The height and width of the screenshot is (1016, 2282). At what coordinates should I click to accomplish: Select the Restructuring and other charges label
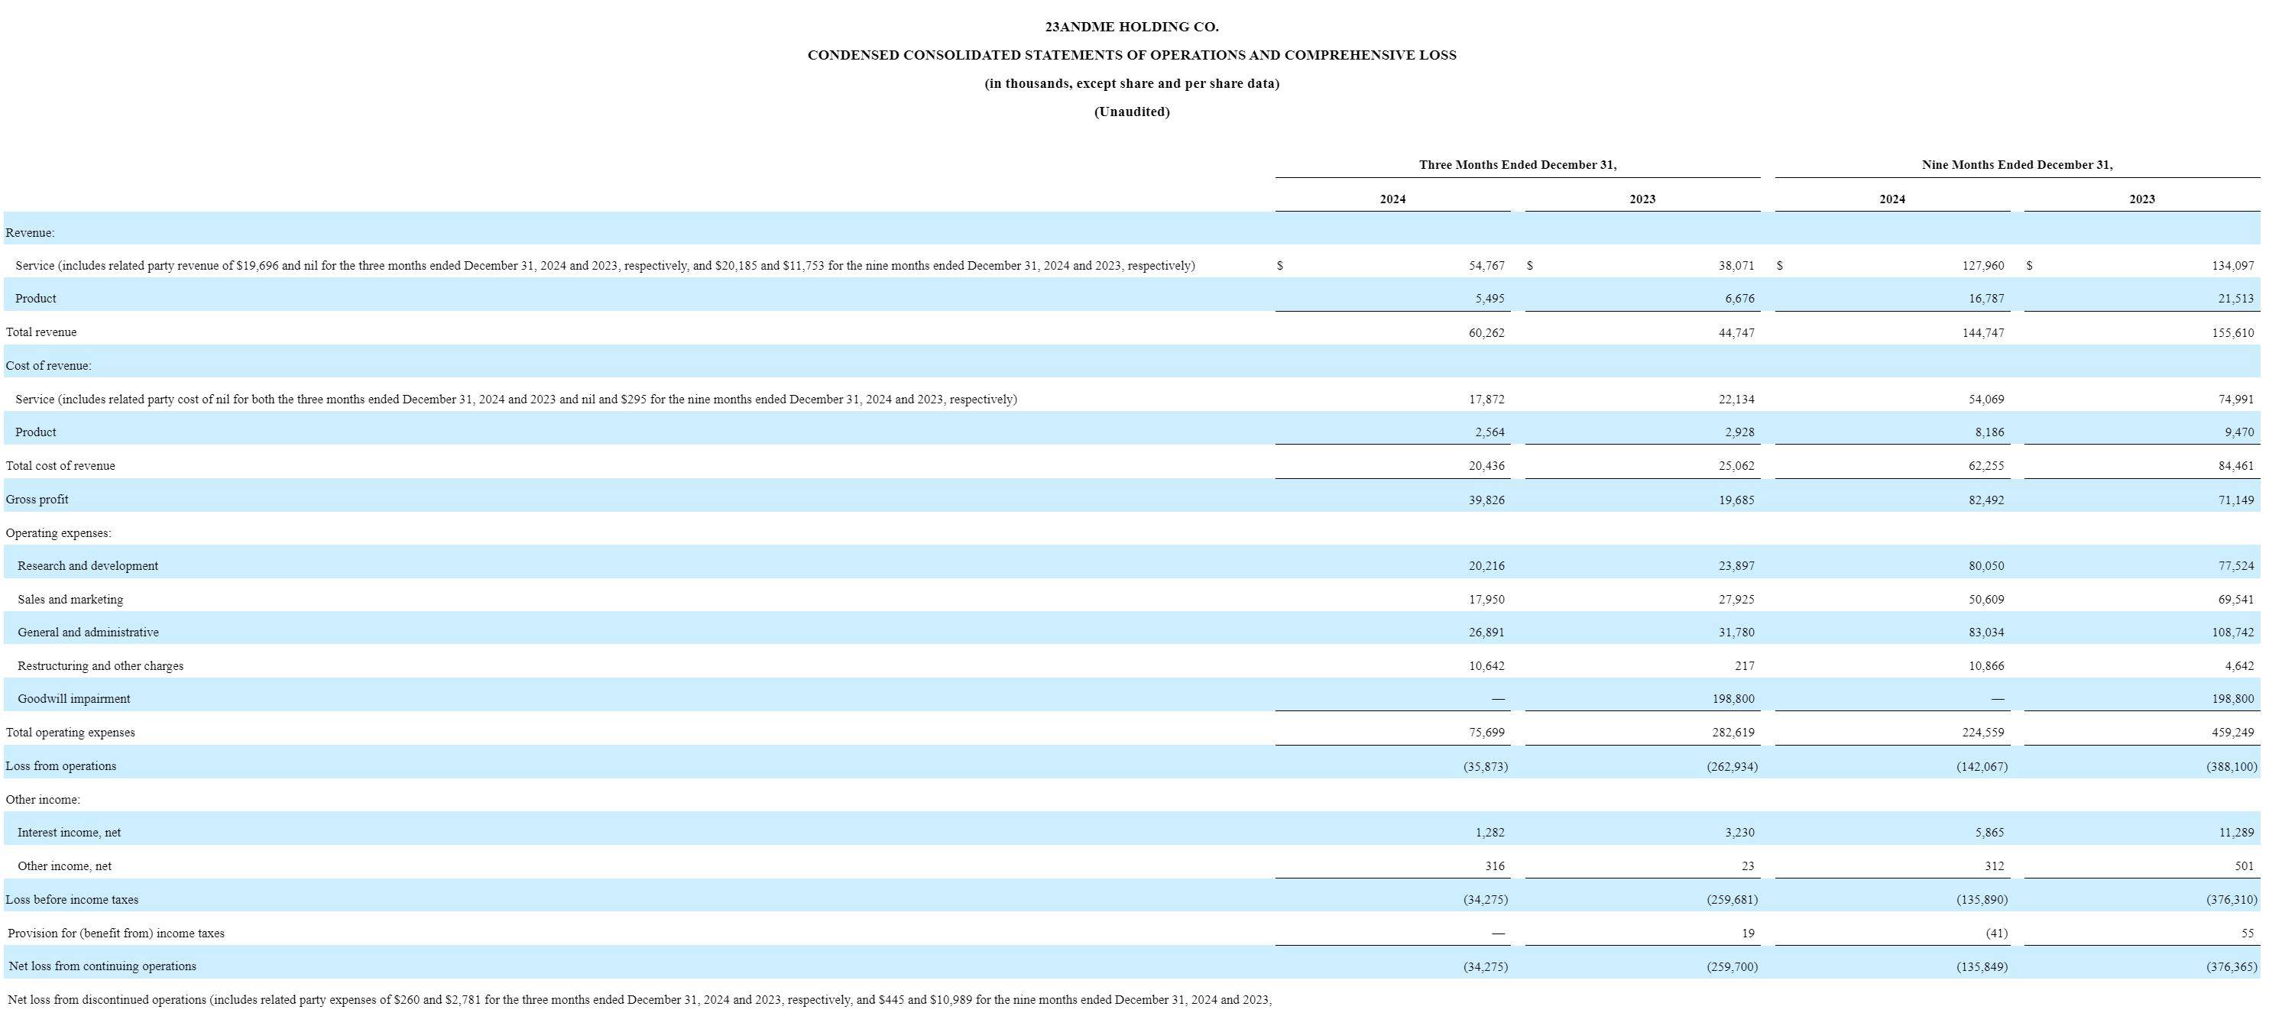click(100, 666)
